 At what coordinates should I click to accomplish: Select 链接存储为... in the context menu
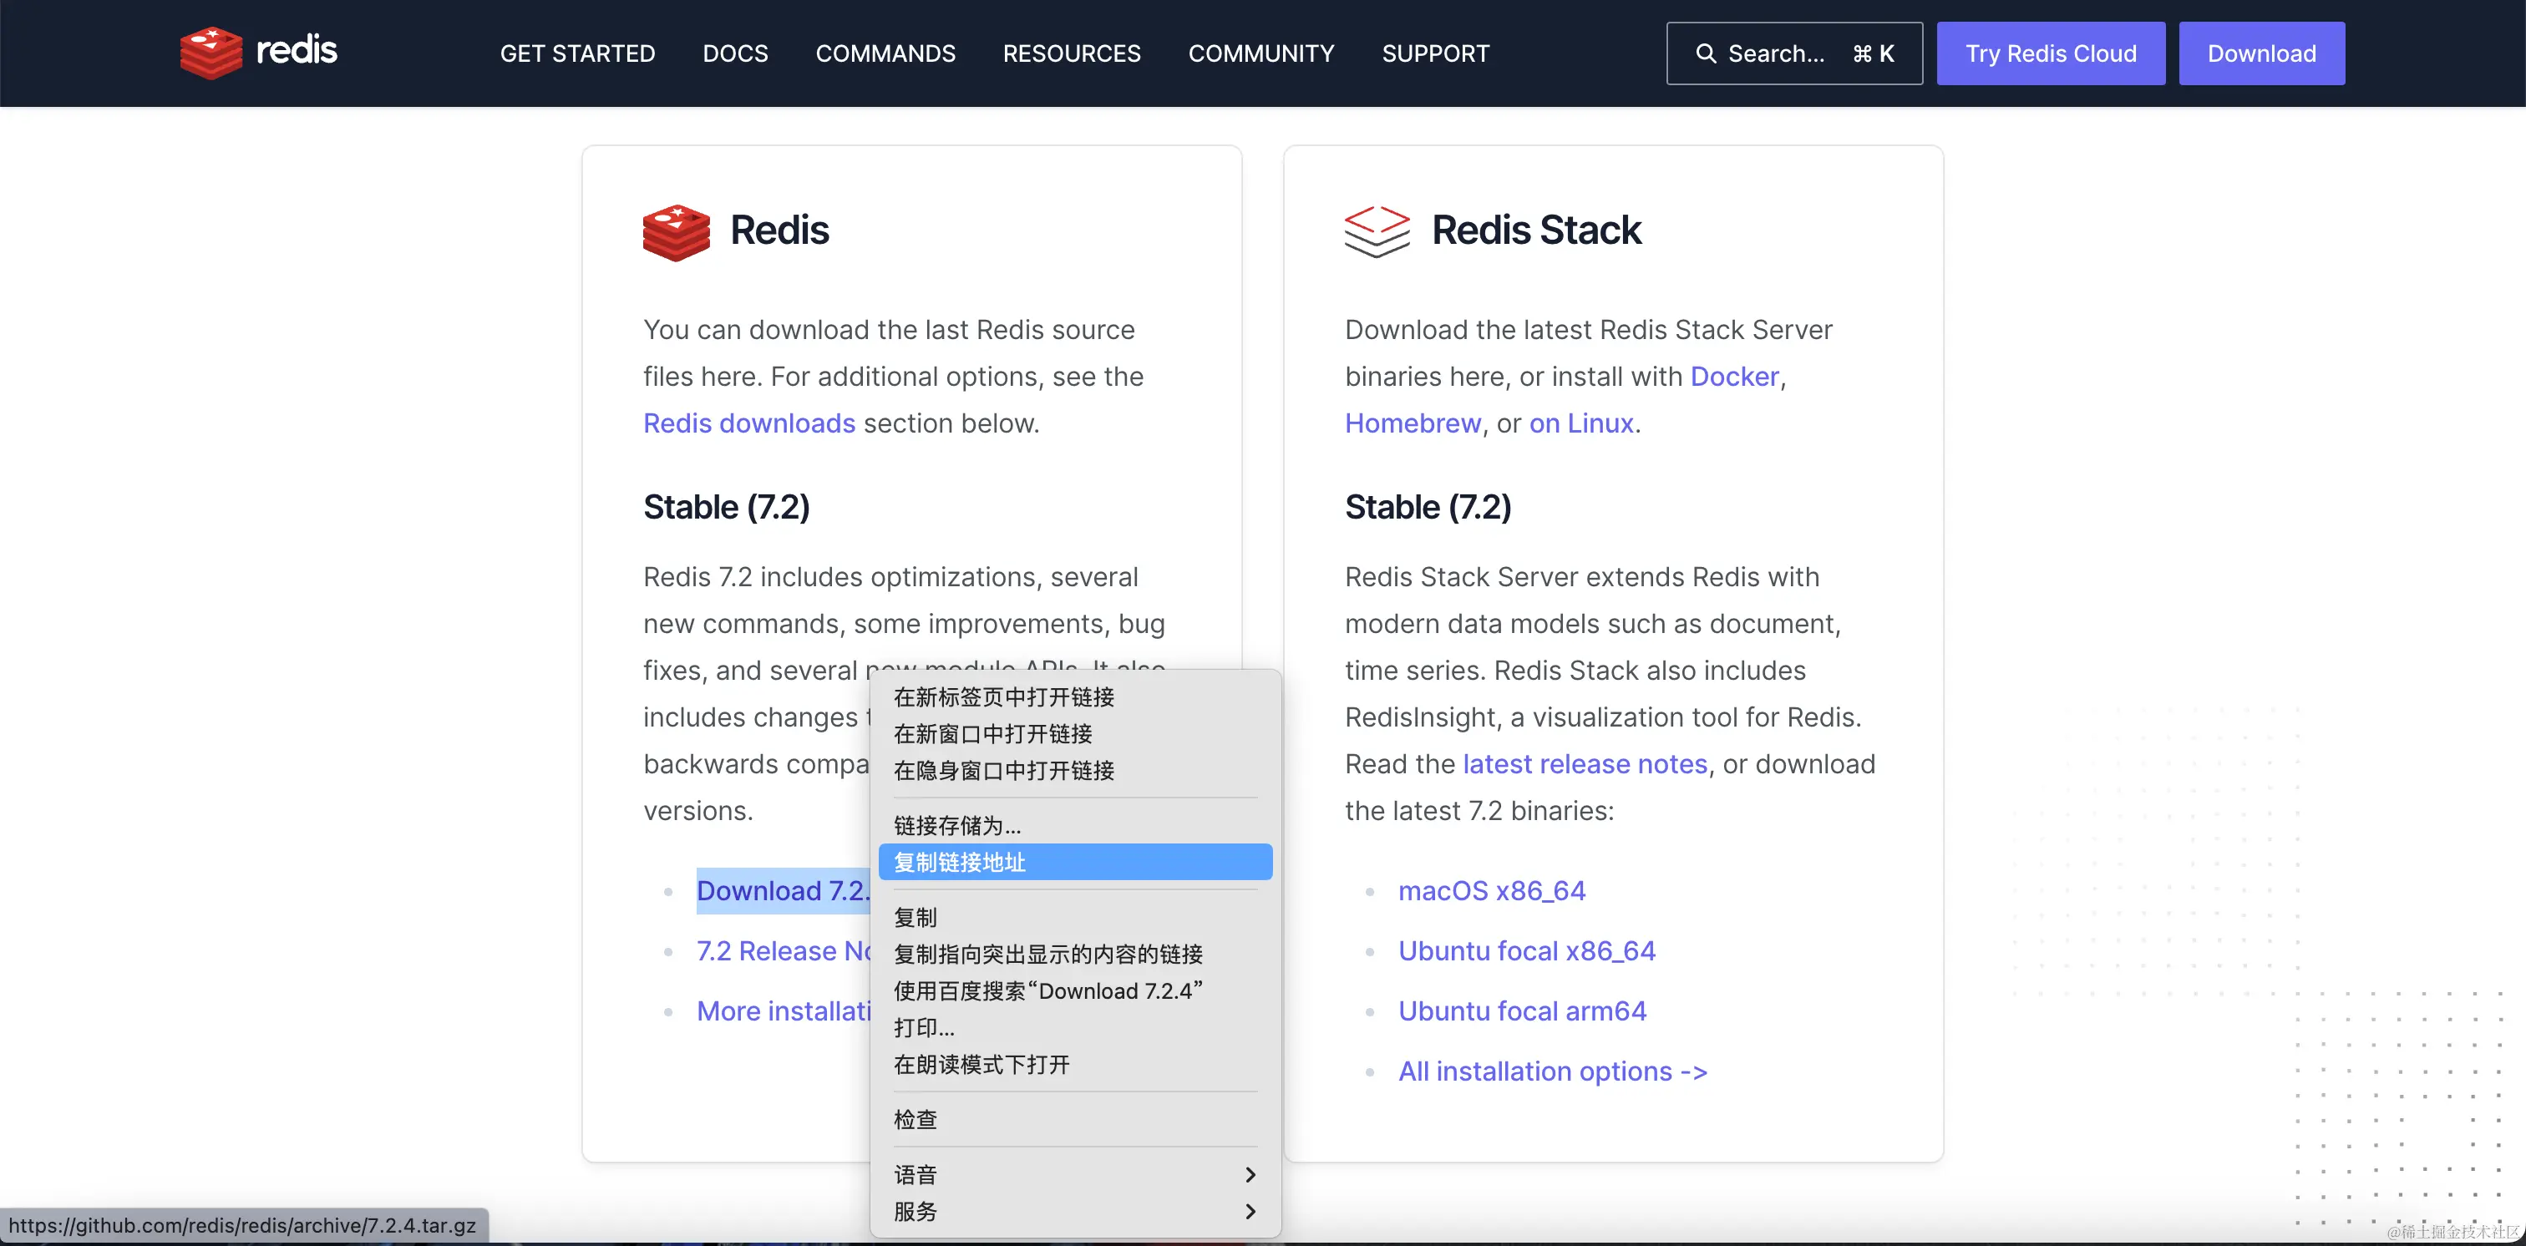1075,825
